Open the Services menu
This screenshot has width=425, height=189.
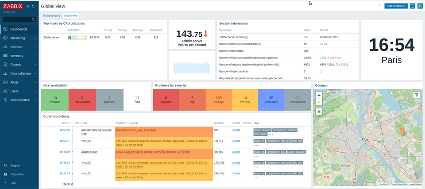19,47
